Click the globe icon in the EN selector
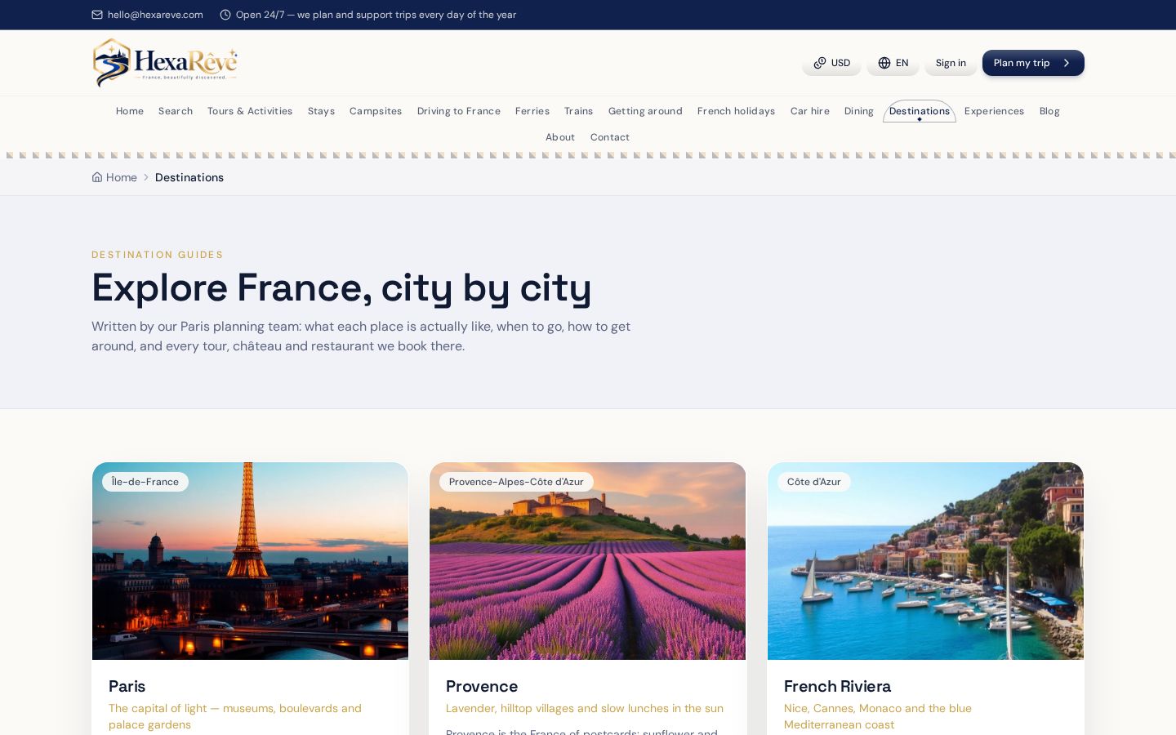Screen dimensions: 1176x735 coord(884,63)
